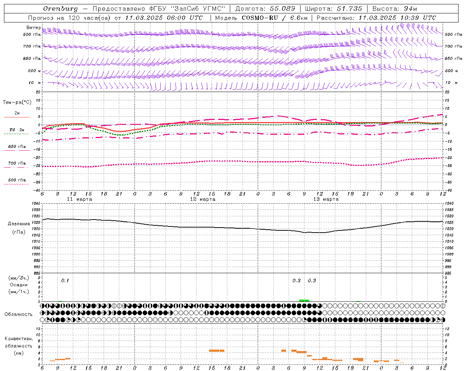
Task: Click the black pressure curve line
Action: coord(242,228)
